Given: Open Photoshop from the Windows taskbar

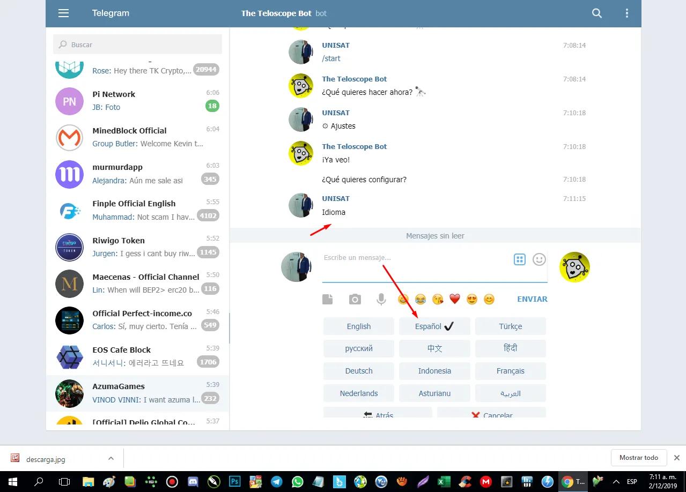Looking at the screenshot, I should click(x=234, y=481).
